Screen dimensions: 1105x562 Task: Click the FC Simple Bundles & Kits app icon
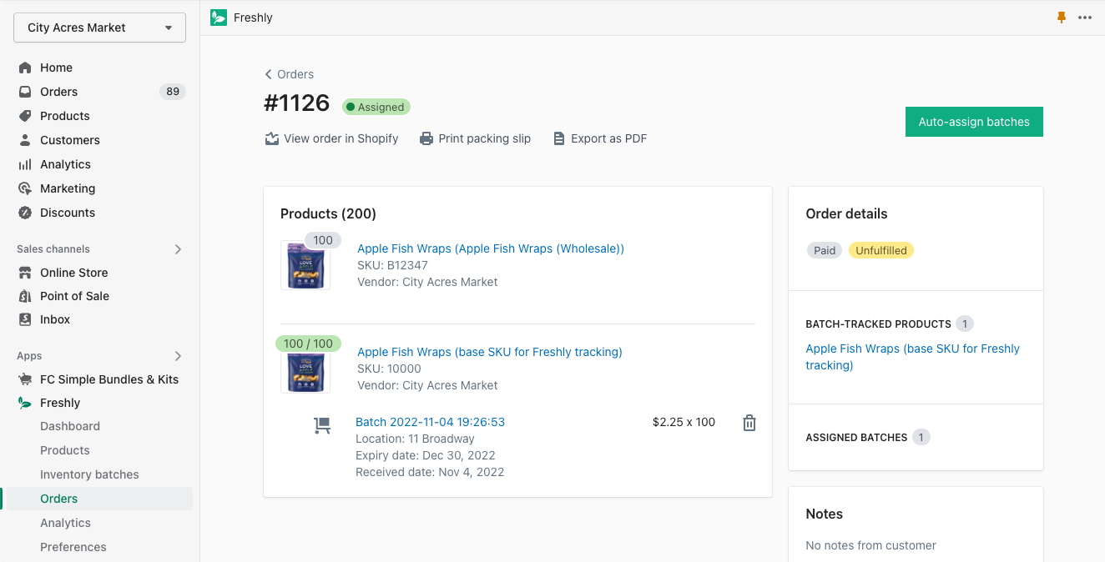coord(25,379)
